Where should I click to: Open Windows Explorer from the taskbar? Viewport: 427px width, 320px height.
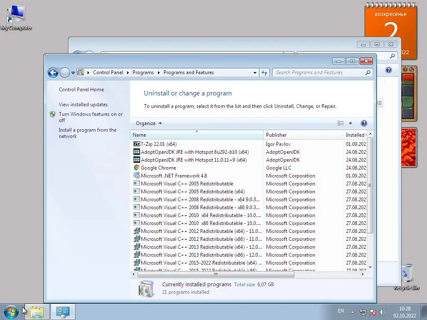point(37,312)
